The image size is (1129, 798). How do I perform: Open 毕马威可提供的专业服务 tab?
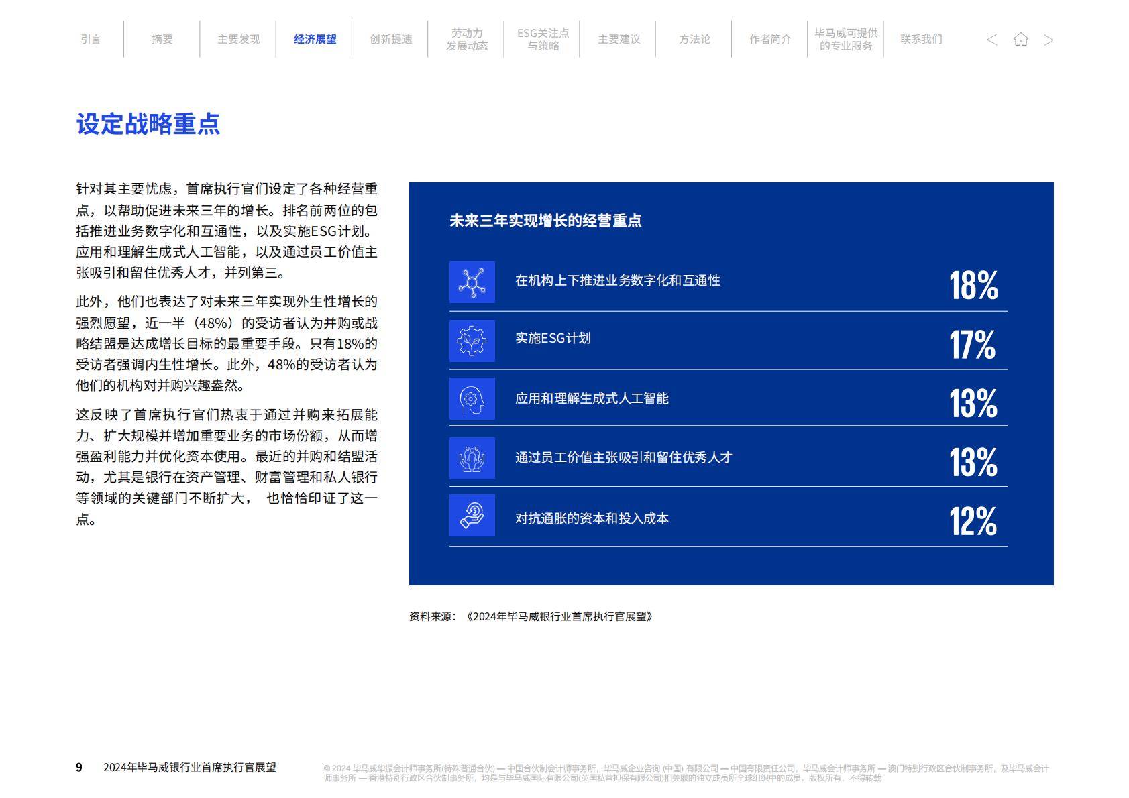(x=846, y=39)
